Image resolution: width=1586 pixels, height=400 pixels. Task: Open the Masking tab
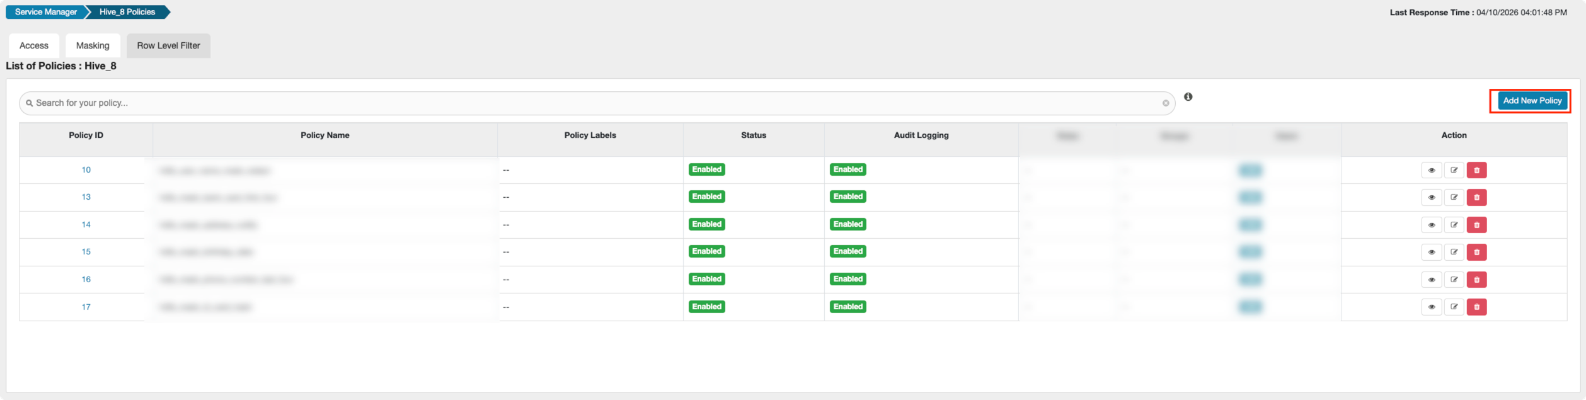click(93, 45)
